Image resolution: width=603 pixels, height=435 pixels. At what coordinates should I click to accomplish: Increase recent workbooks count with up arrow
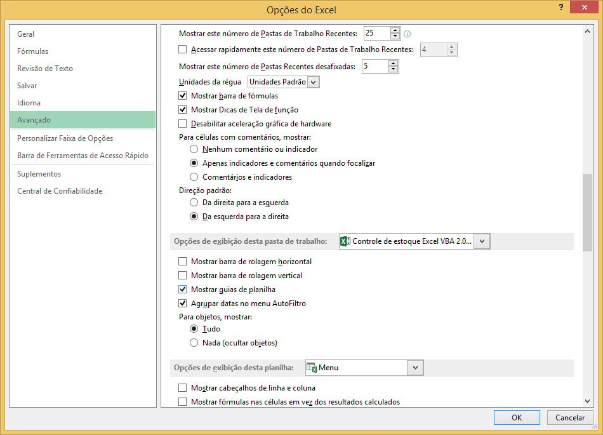coord(395,30)
